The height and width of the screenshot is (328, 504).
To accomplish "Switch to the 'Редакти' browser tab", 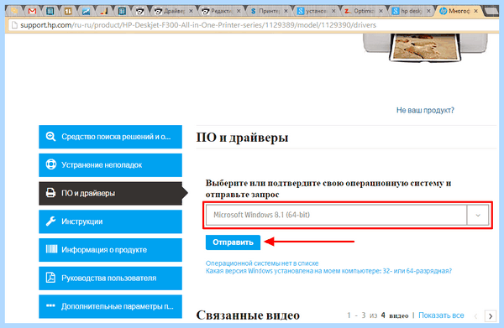I will [221, 11].
